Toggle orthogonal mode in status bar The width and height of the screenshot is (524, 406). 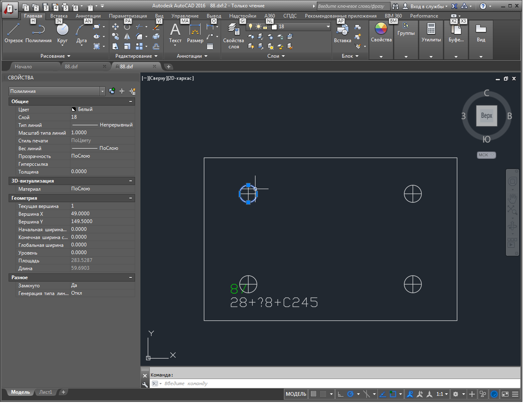click(340, 395)
